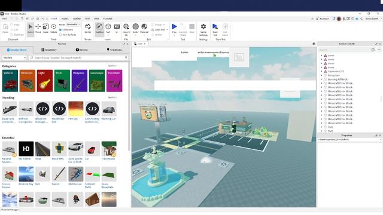
Task: Open the Inventory toolbox tab
Action: click(49, 50)
